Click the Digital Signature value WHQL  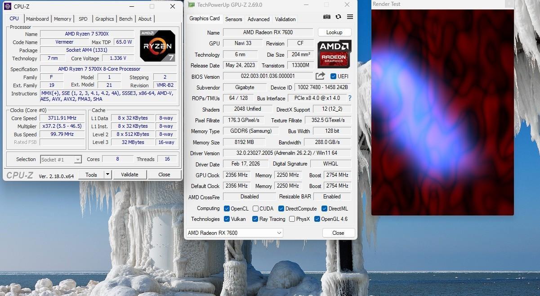click(330, 164)
